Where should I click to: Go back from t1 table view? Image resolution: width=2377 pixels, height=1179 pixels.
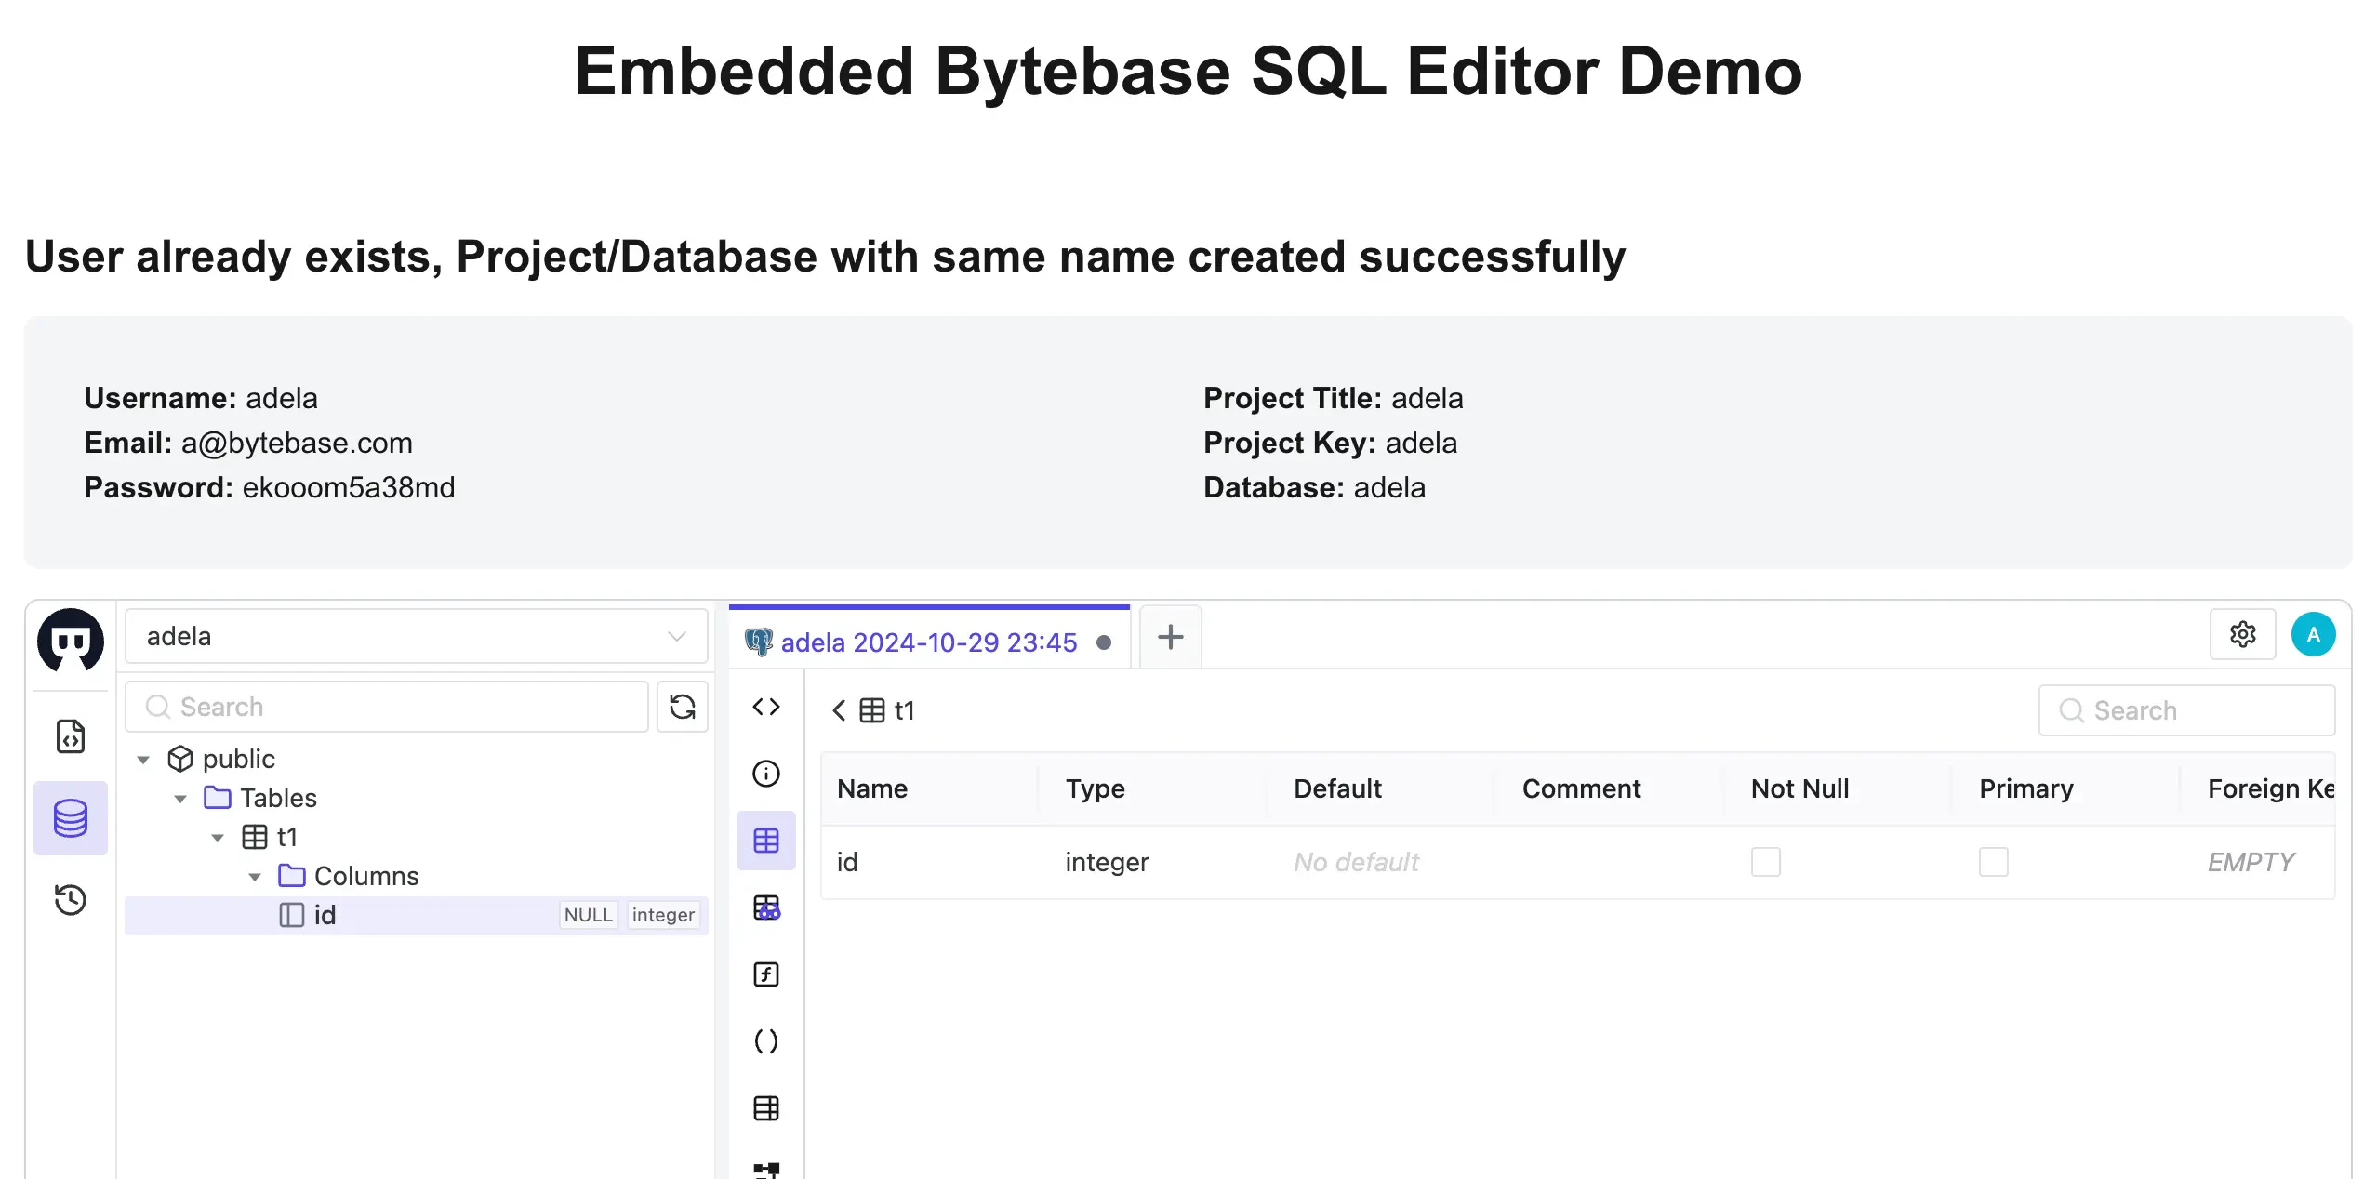pyautogui.click(x=839, y=710)
